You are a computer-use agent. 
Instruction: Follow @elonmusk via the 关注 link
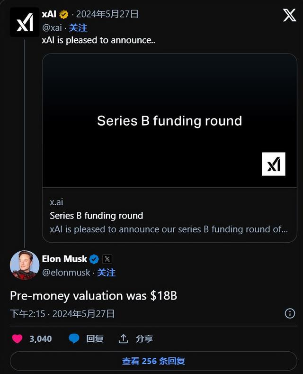106,273
